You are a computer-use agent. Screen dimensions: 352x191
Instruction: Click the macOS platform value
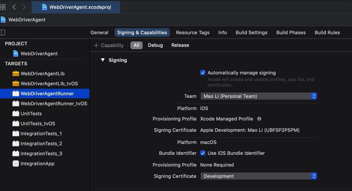pyautogui.click(x=208, y=142)
